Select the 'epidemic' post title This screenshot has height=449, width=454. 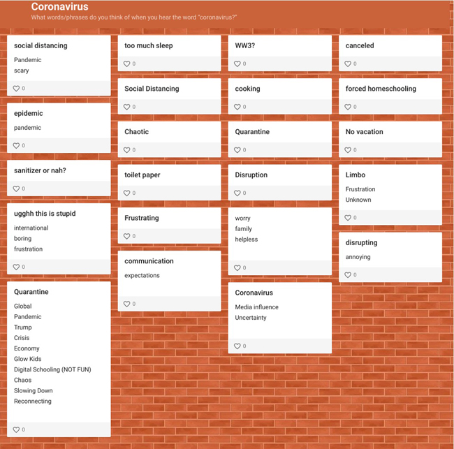coord(29,114)
